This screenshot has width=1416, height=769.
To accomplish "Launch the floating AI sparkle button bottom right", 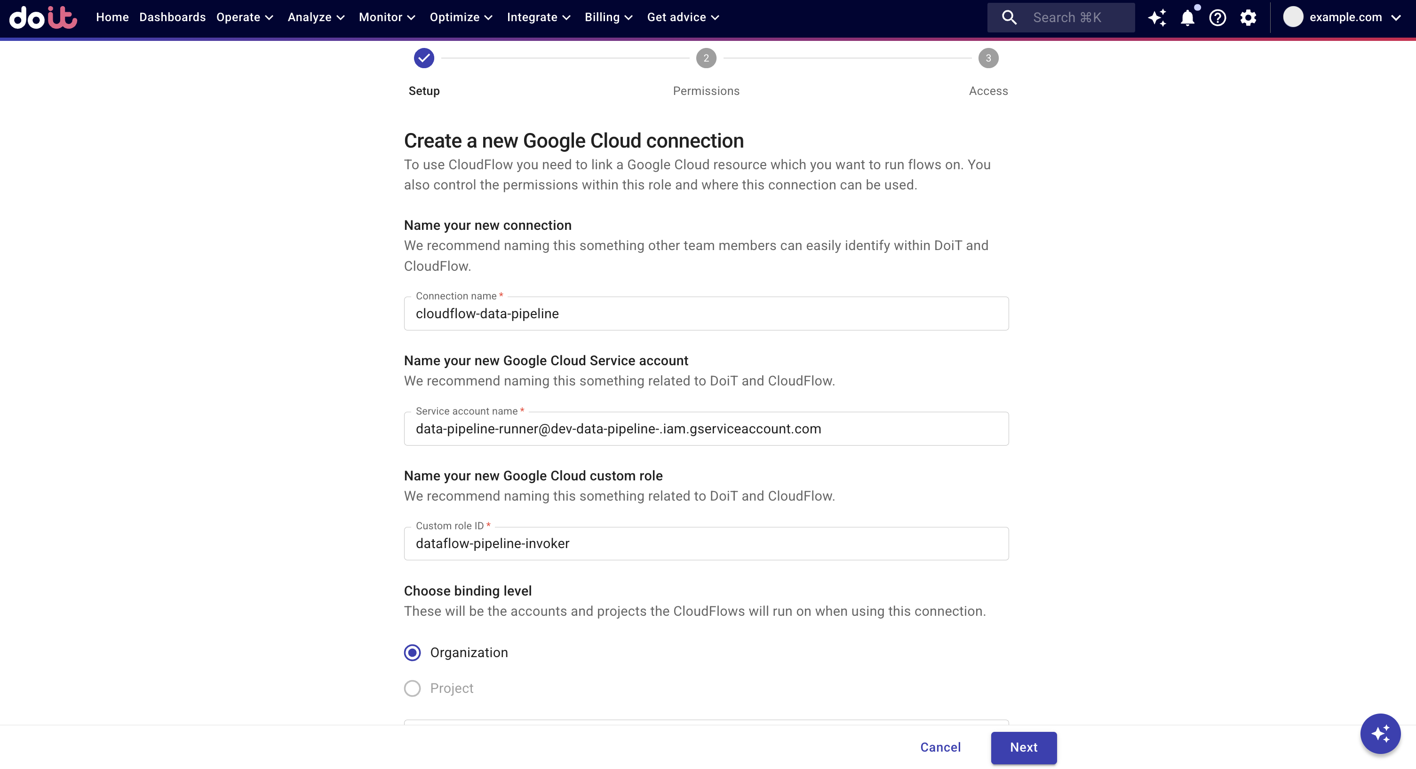I will tap(1380, 734).
